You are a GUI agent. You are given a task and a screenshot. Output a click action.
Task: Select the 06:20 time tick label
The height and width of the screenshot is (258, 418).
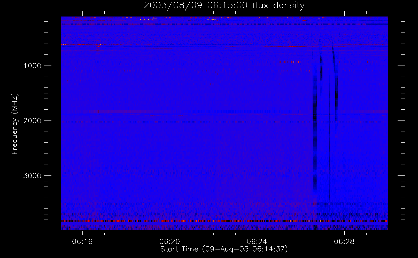(x=169, y=241)
